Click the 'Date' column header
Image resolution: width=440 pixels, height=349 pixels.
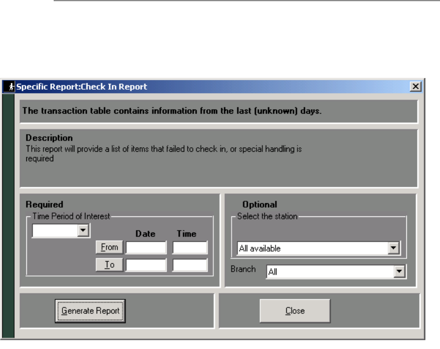(145, 234)
